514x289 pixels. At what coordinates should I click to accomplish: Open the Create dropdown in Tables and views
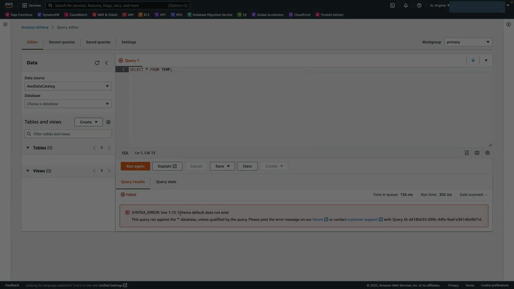88,122
